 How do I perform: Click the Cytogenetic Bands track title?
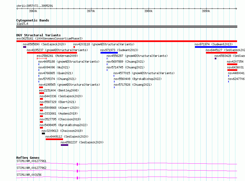[33, 20]
